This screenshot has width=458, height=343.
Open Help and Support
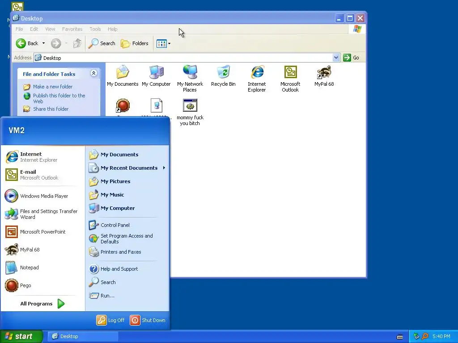[127, 269]
